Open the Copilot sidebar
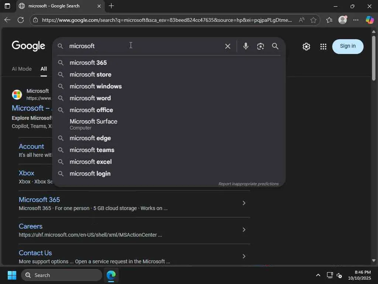Screen dimensions: 378x284 point(370,20)
